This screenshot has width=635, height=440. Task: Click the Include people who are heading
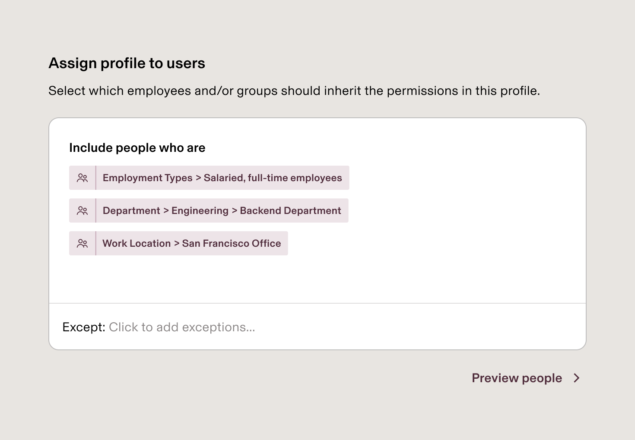click(x=137, y=148)
